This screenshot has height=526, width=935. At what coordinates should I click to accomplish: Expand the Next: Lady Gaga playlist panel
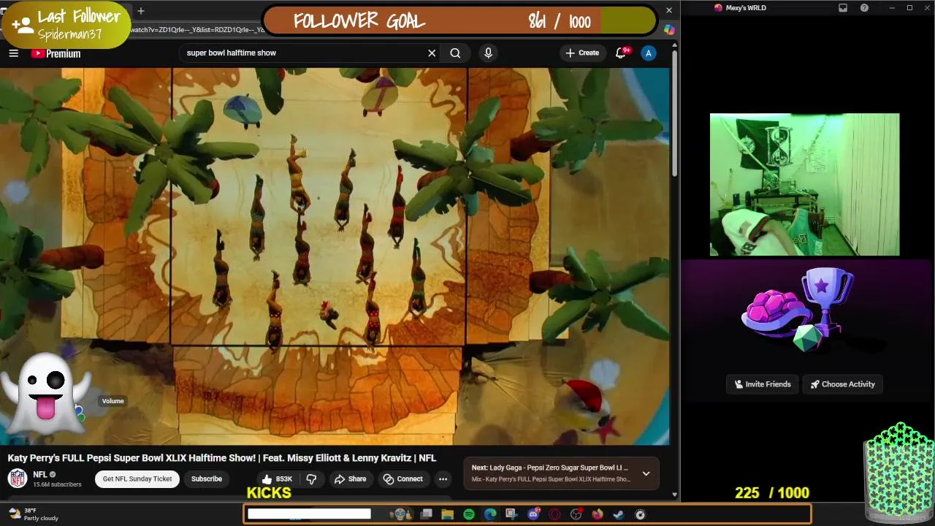click(x=646, y=473)
